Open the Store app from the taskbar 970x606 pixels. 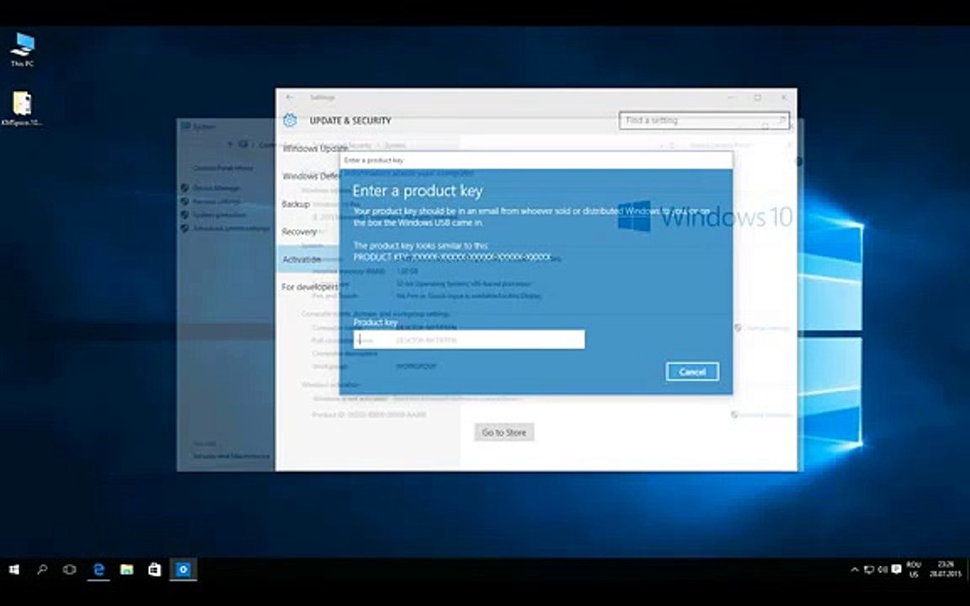(155, 570)
